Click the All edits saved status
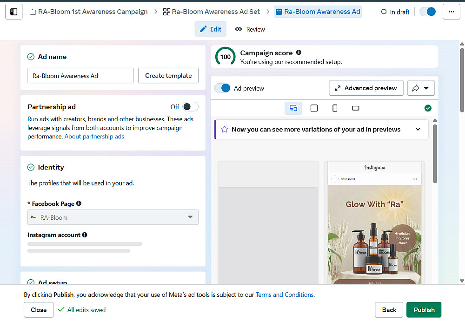This screenshot has width=465, height=321. pyautogui.click(x=82, y=310)
